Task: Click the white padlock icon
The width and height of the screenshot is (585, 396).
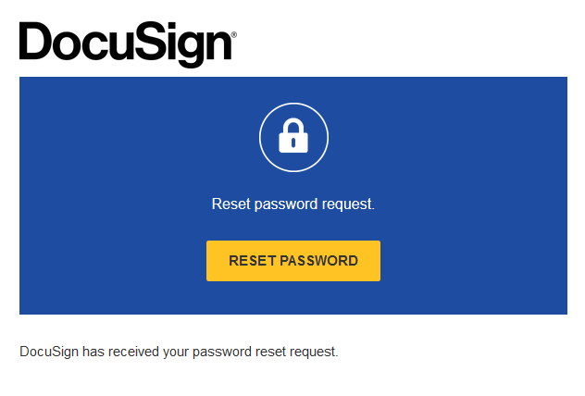Action: (x=293, y=136)
